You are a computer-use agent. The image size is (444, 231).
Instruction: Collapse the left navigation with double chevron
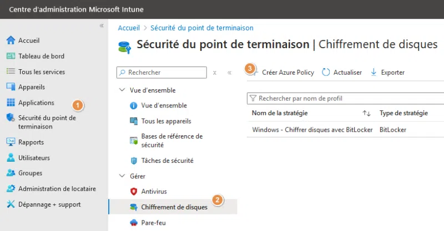[x=102, y=26]
